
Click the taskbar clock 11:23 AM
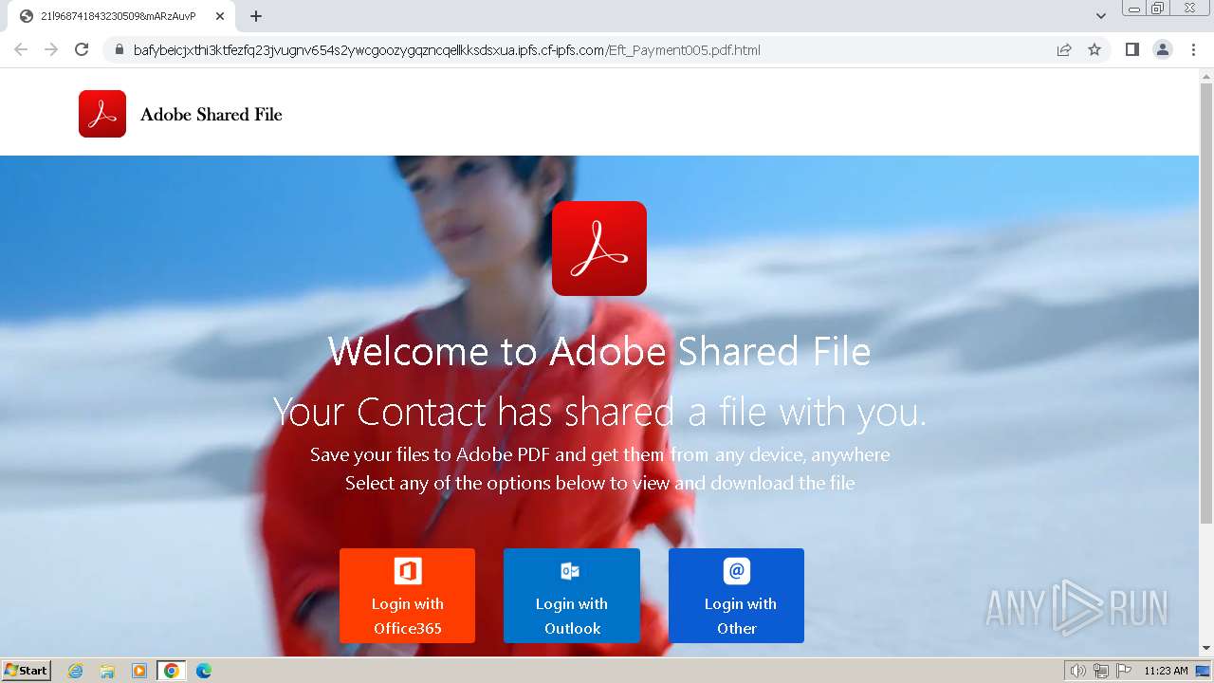pyautogui.click(x=1166, y=671)
